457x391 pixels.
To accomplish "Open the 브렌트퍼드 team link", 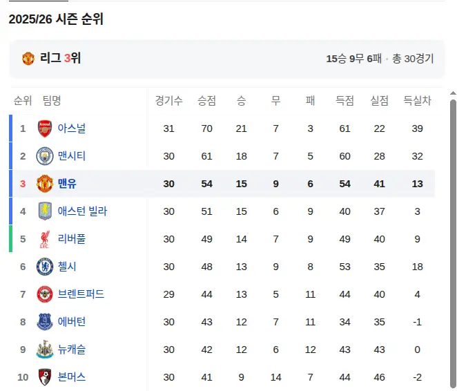I will 81,294.
